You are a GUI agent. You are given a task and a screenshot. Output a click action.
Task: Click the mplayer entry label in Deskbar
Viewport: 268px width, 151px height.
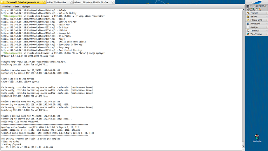click(x=254, y=27)
